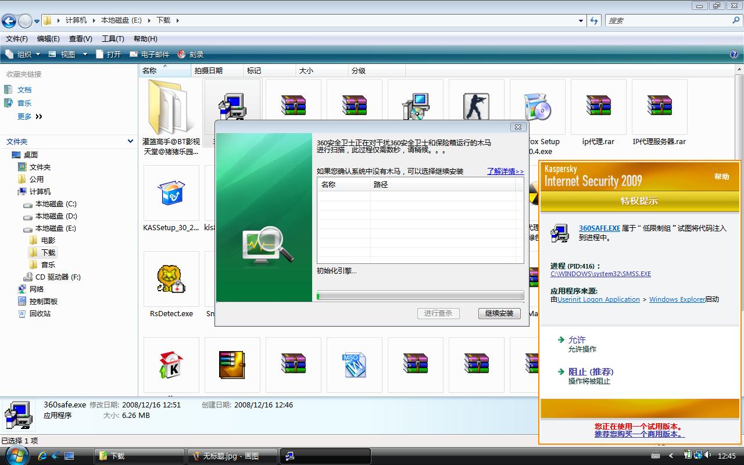The image size is (744, 465).
Task: Select 网络 in folder tree
Action: (x=37, y=289)
